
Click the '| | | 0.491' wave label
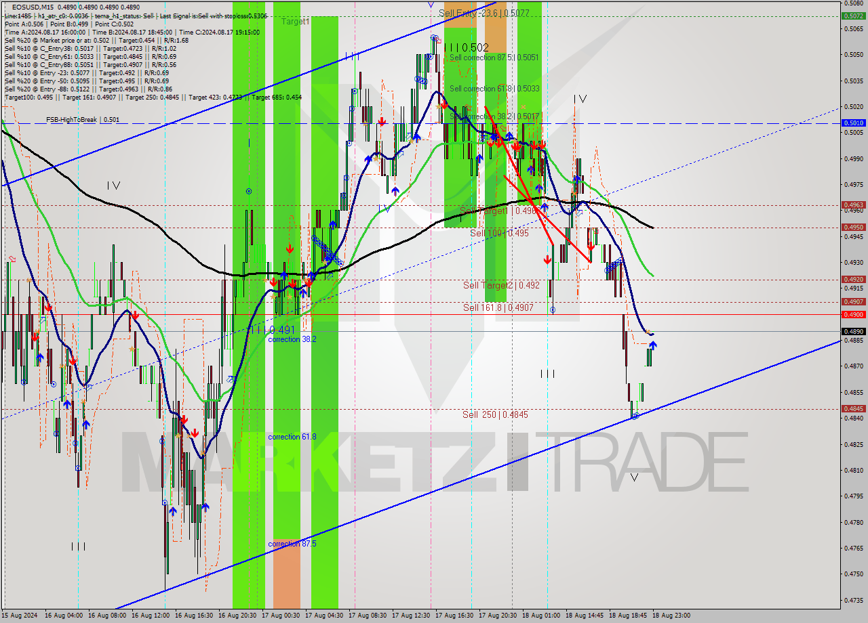tap(271, 330)
